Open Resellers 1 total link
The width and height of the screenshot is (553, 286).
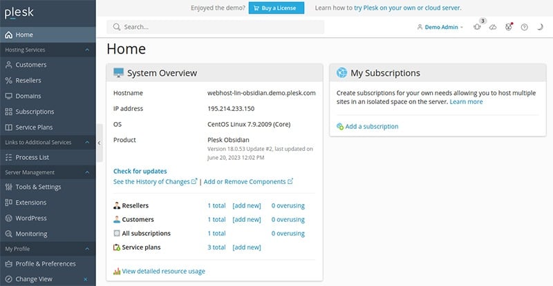pos(216,205)
